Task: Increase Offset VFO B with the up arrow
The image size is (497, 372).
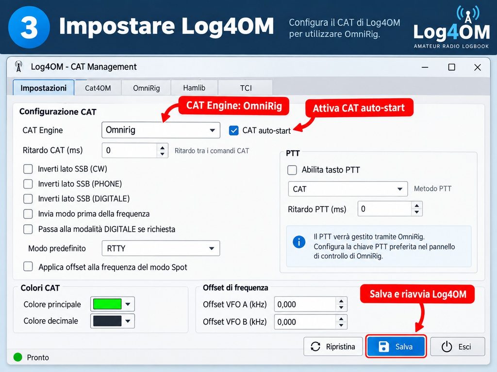Action: (341, 319)
